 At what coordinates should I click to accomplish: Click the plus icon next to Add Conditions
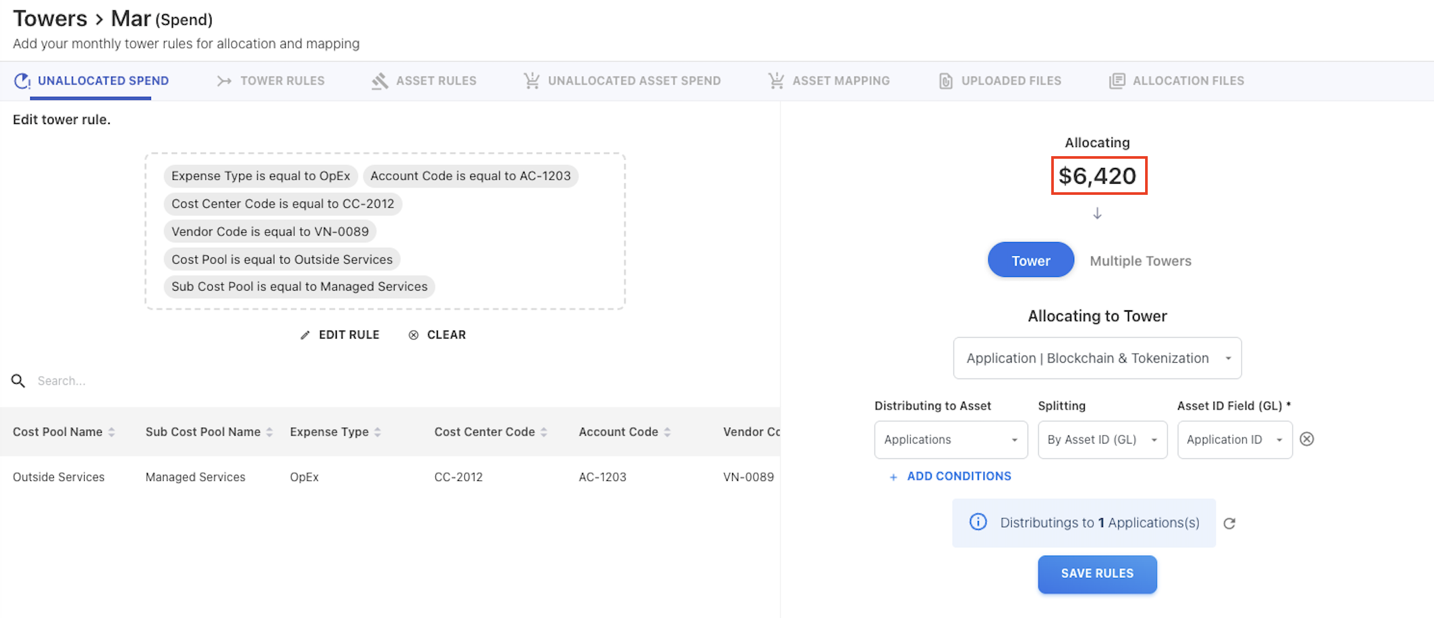[893, 476]
